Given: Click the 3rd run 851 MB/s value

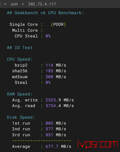Looking at the screenshot, I should 56,135.
